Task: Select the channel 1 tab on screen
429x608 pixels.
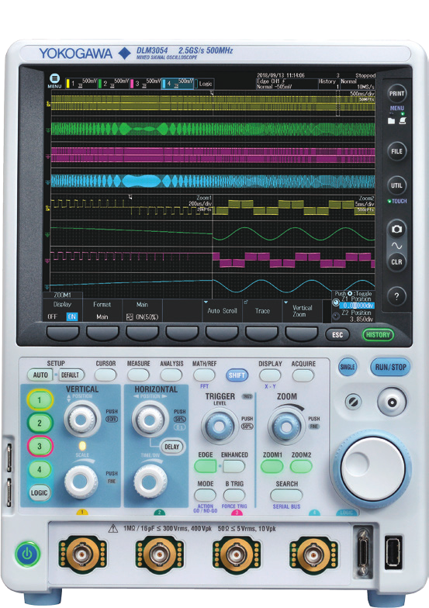Action: (81, 84)
